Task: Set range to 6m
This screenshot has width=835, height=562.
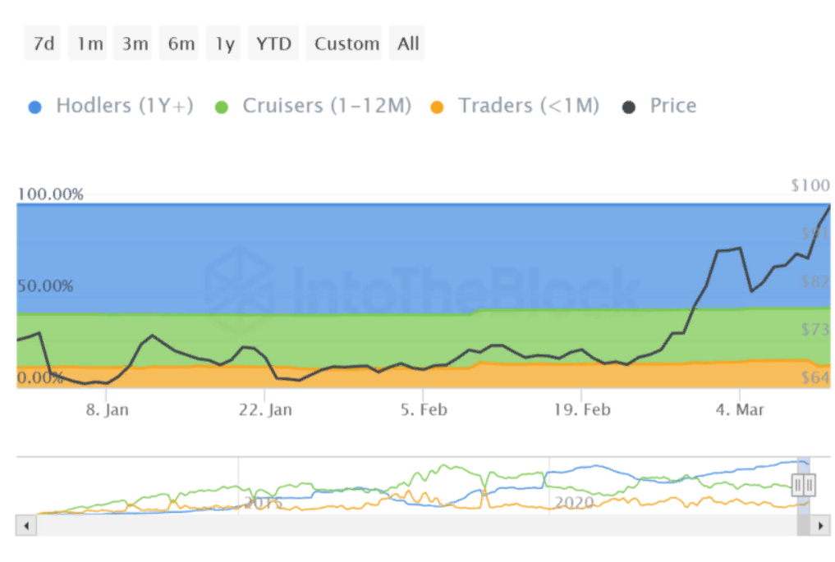Action: pyautogui.click(x=181, y=43)
